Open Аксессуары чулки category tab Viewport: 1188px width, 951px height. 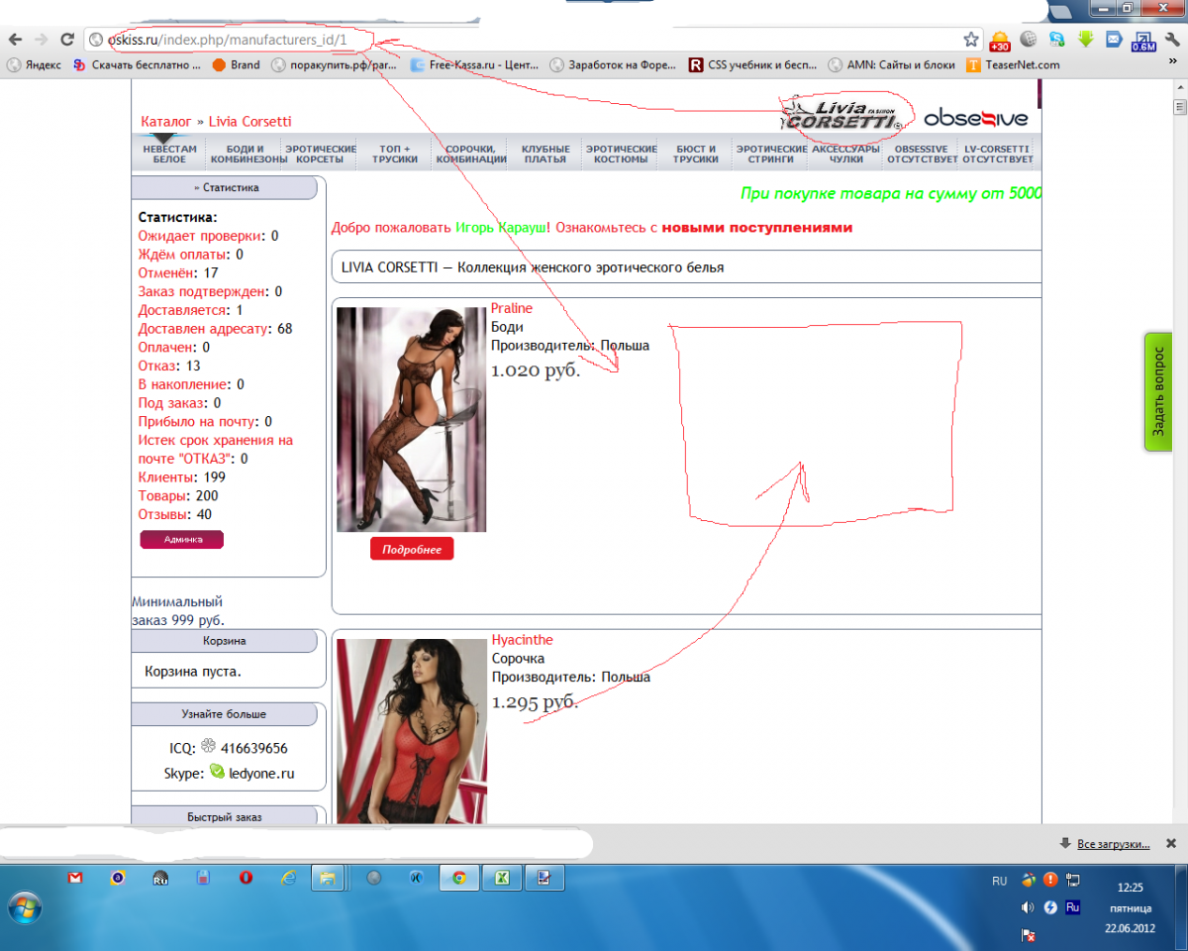click(x=845, y=154)
